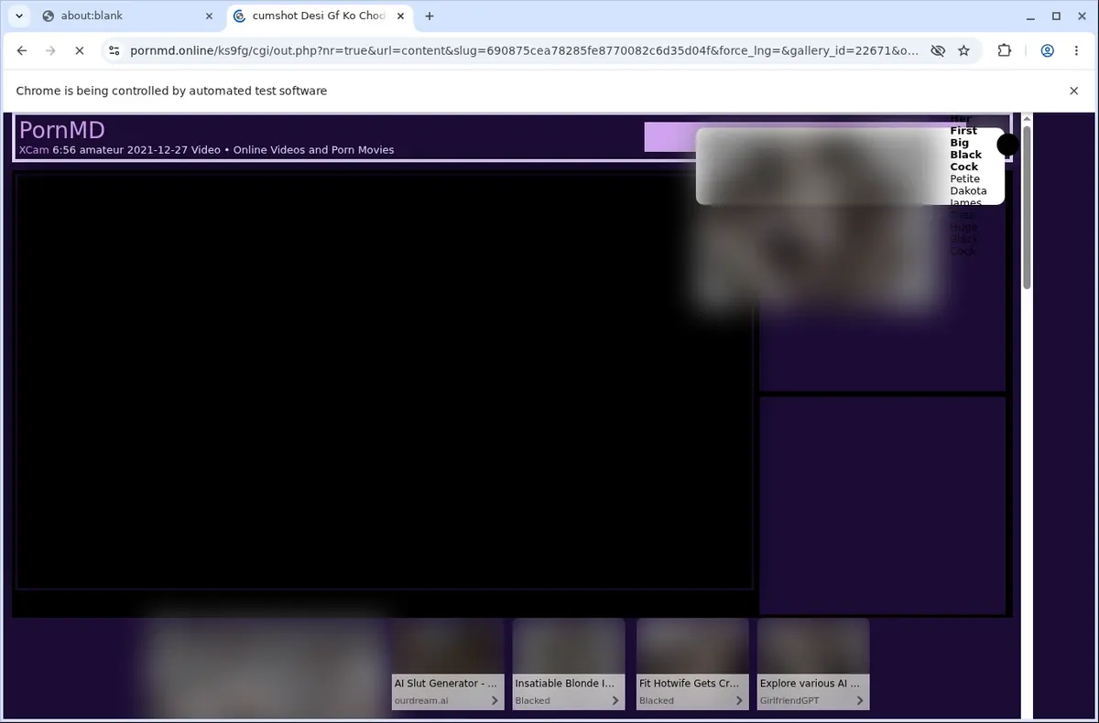Open the GirlfriendGPT ad card
This screenshot has height=723, width=1099.
(x=813, y=664)
